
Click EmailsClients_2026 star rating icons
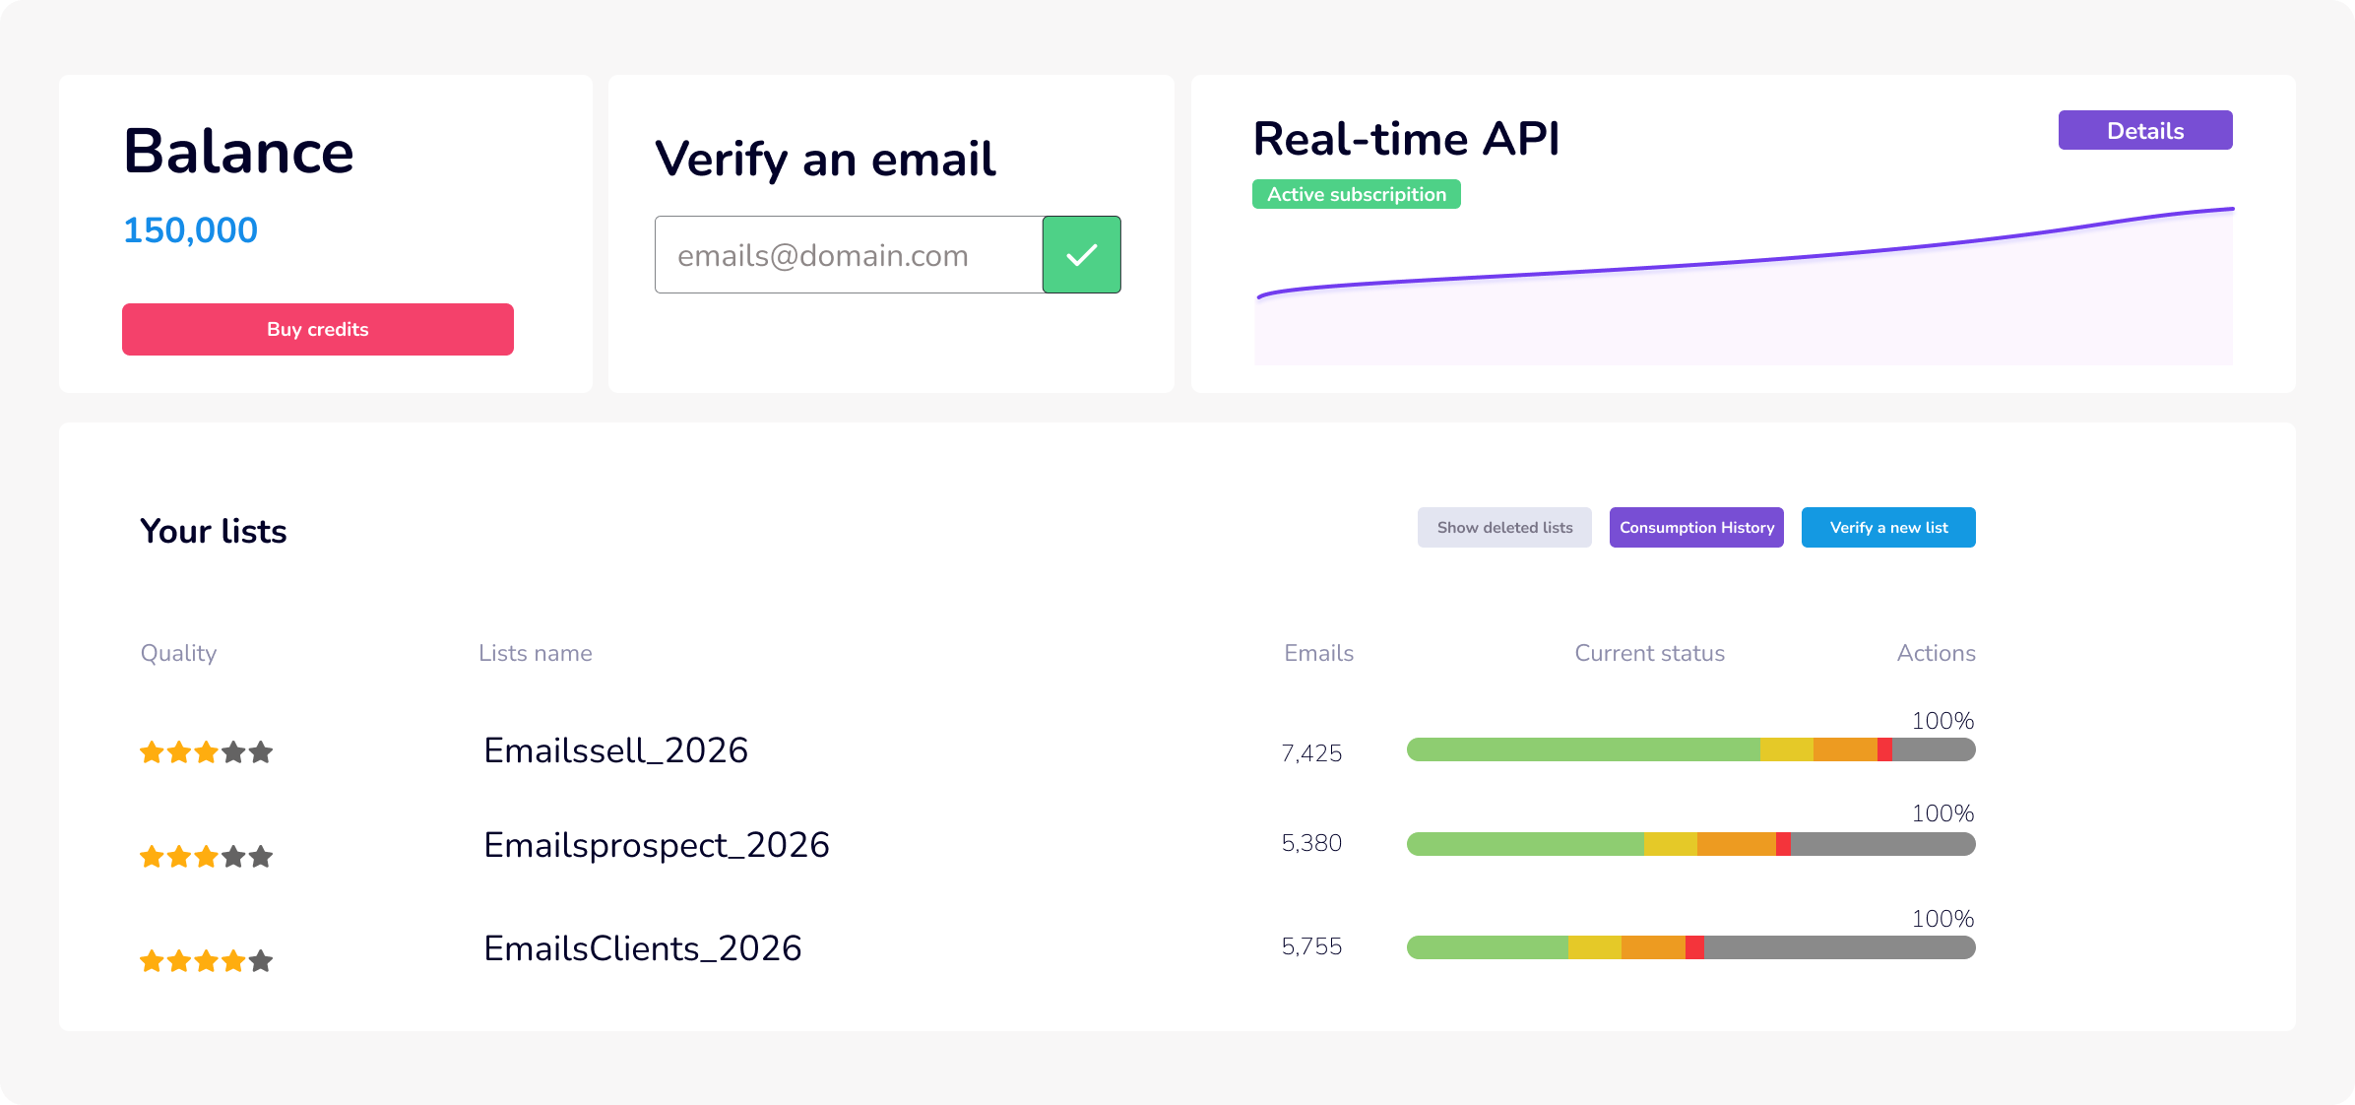click(x=206, y=961)
